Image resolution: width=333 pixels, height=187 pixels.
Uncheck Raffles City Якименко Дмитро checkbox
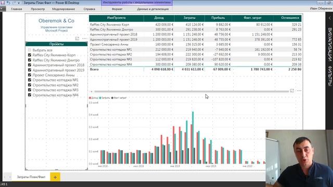click(x=30, y=60)
